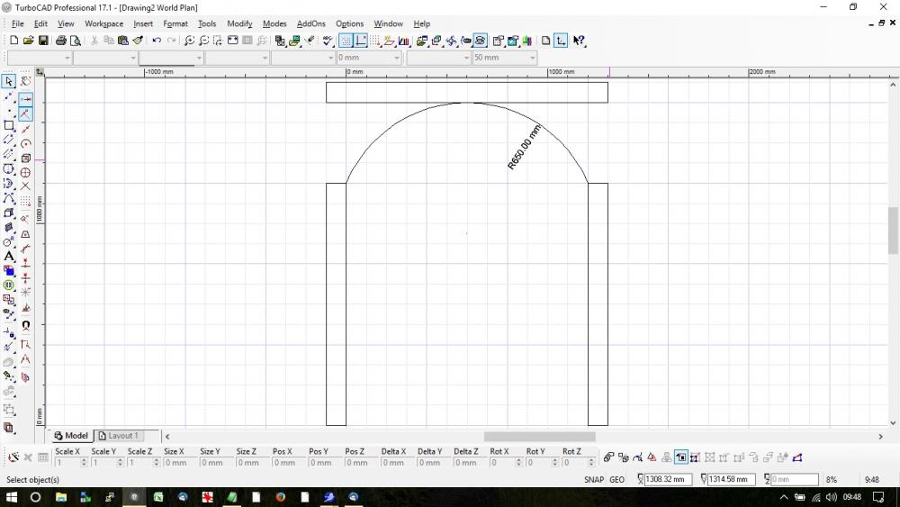The width and height of the screenshot is (900, 507).
Task: Select the rectangle drawing tool
Action: (x=9, y=125)
